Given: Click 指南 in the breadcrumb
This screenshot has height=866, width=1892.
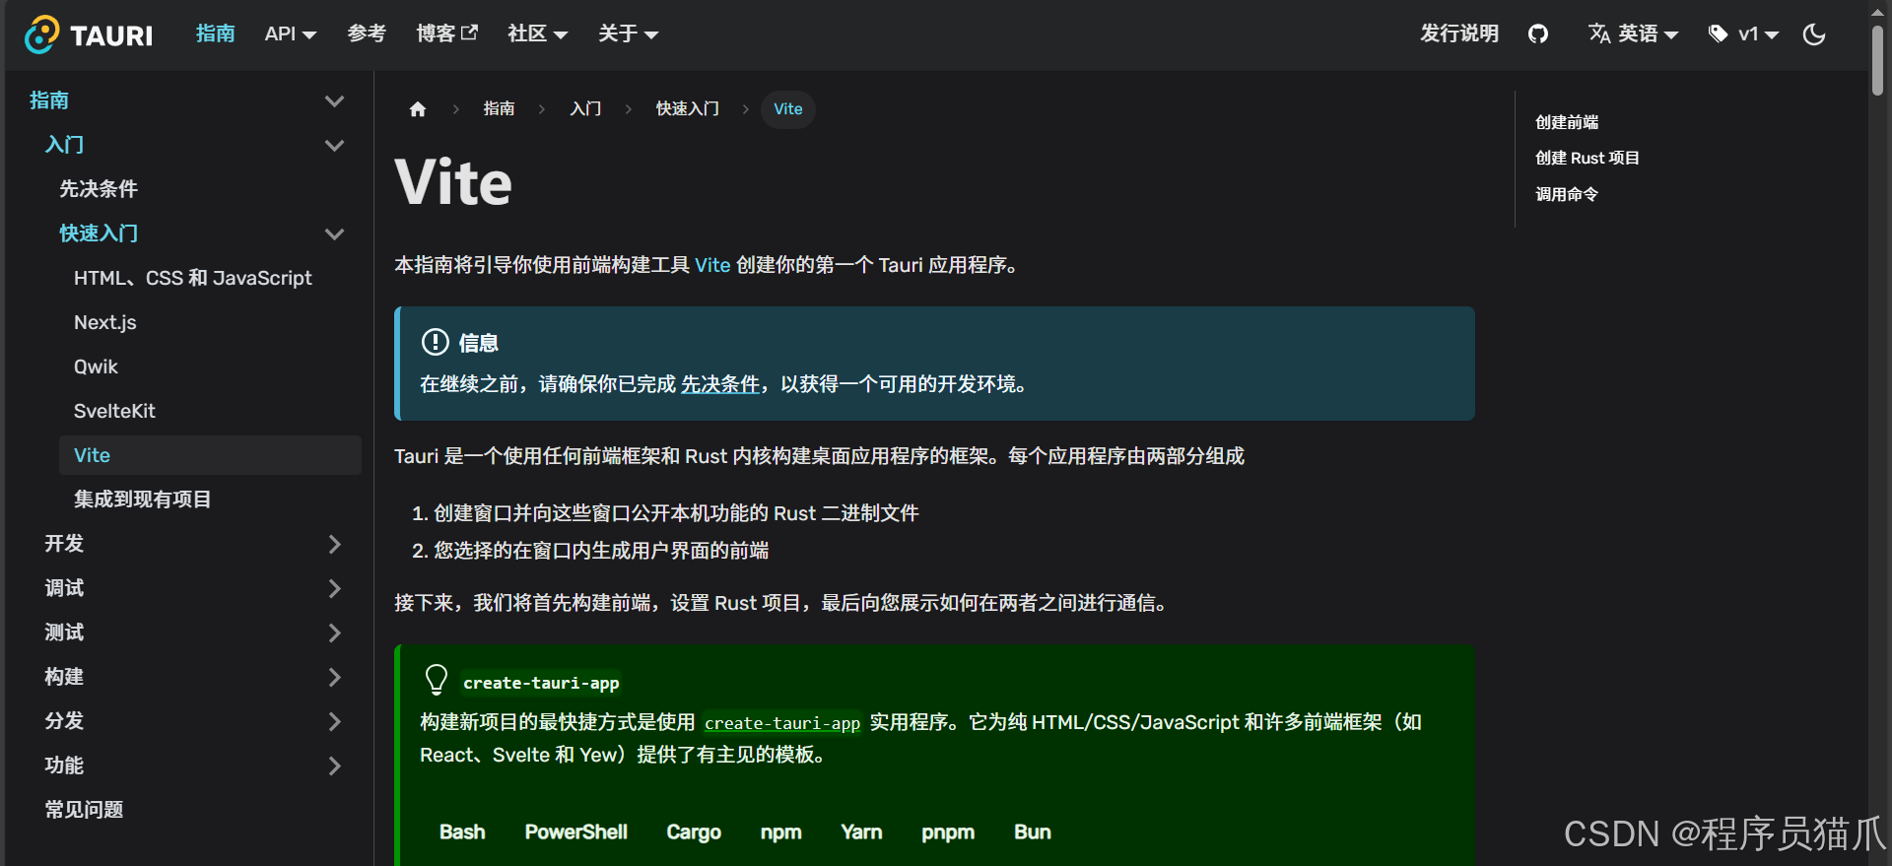Looking at the screenshot, I should pyautogui.click(x=499, y=109).
